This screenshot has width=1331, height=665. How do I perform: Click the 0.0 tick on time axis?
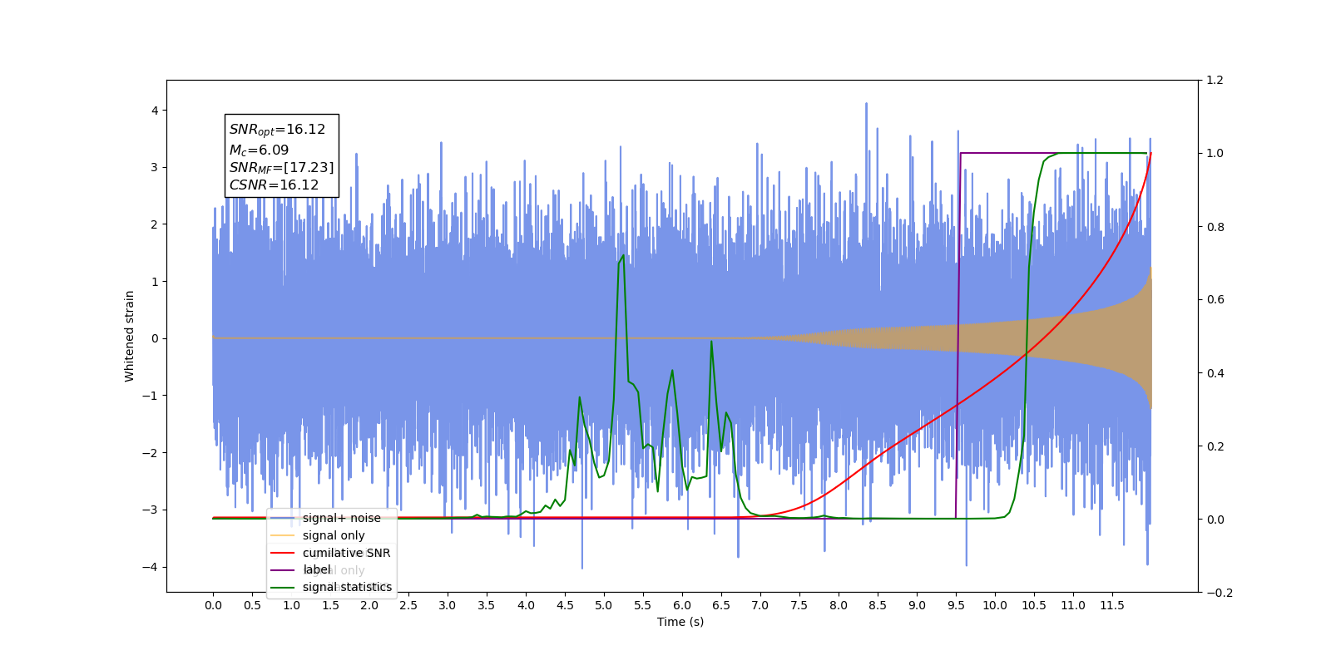coord(213,605)
